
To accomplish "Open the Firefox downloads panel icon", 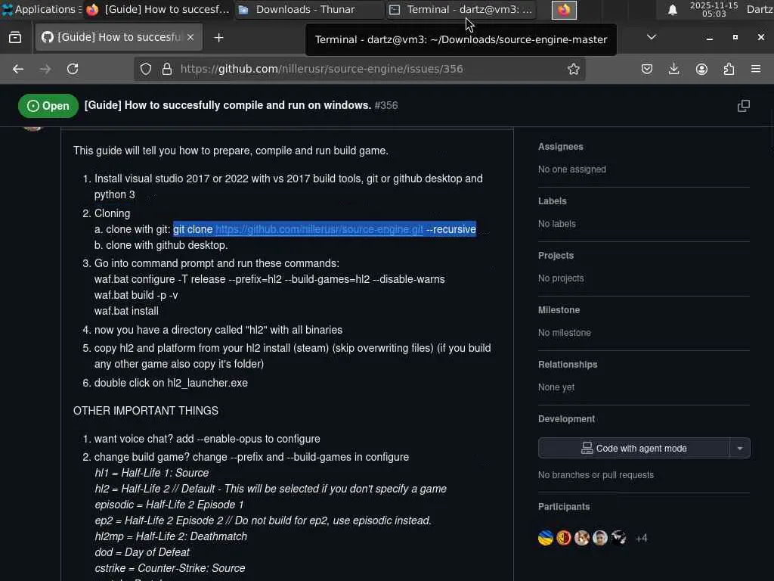I will tap(673, 69).
